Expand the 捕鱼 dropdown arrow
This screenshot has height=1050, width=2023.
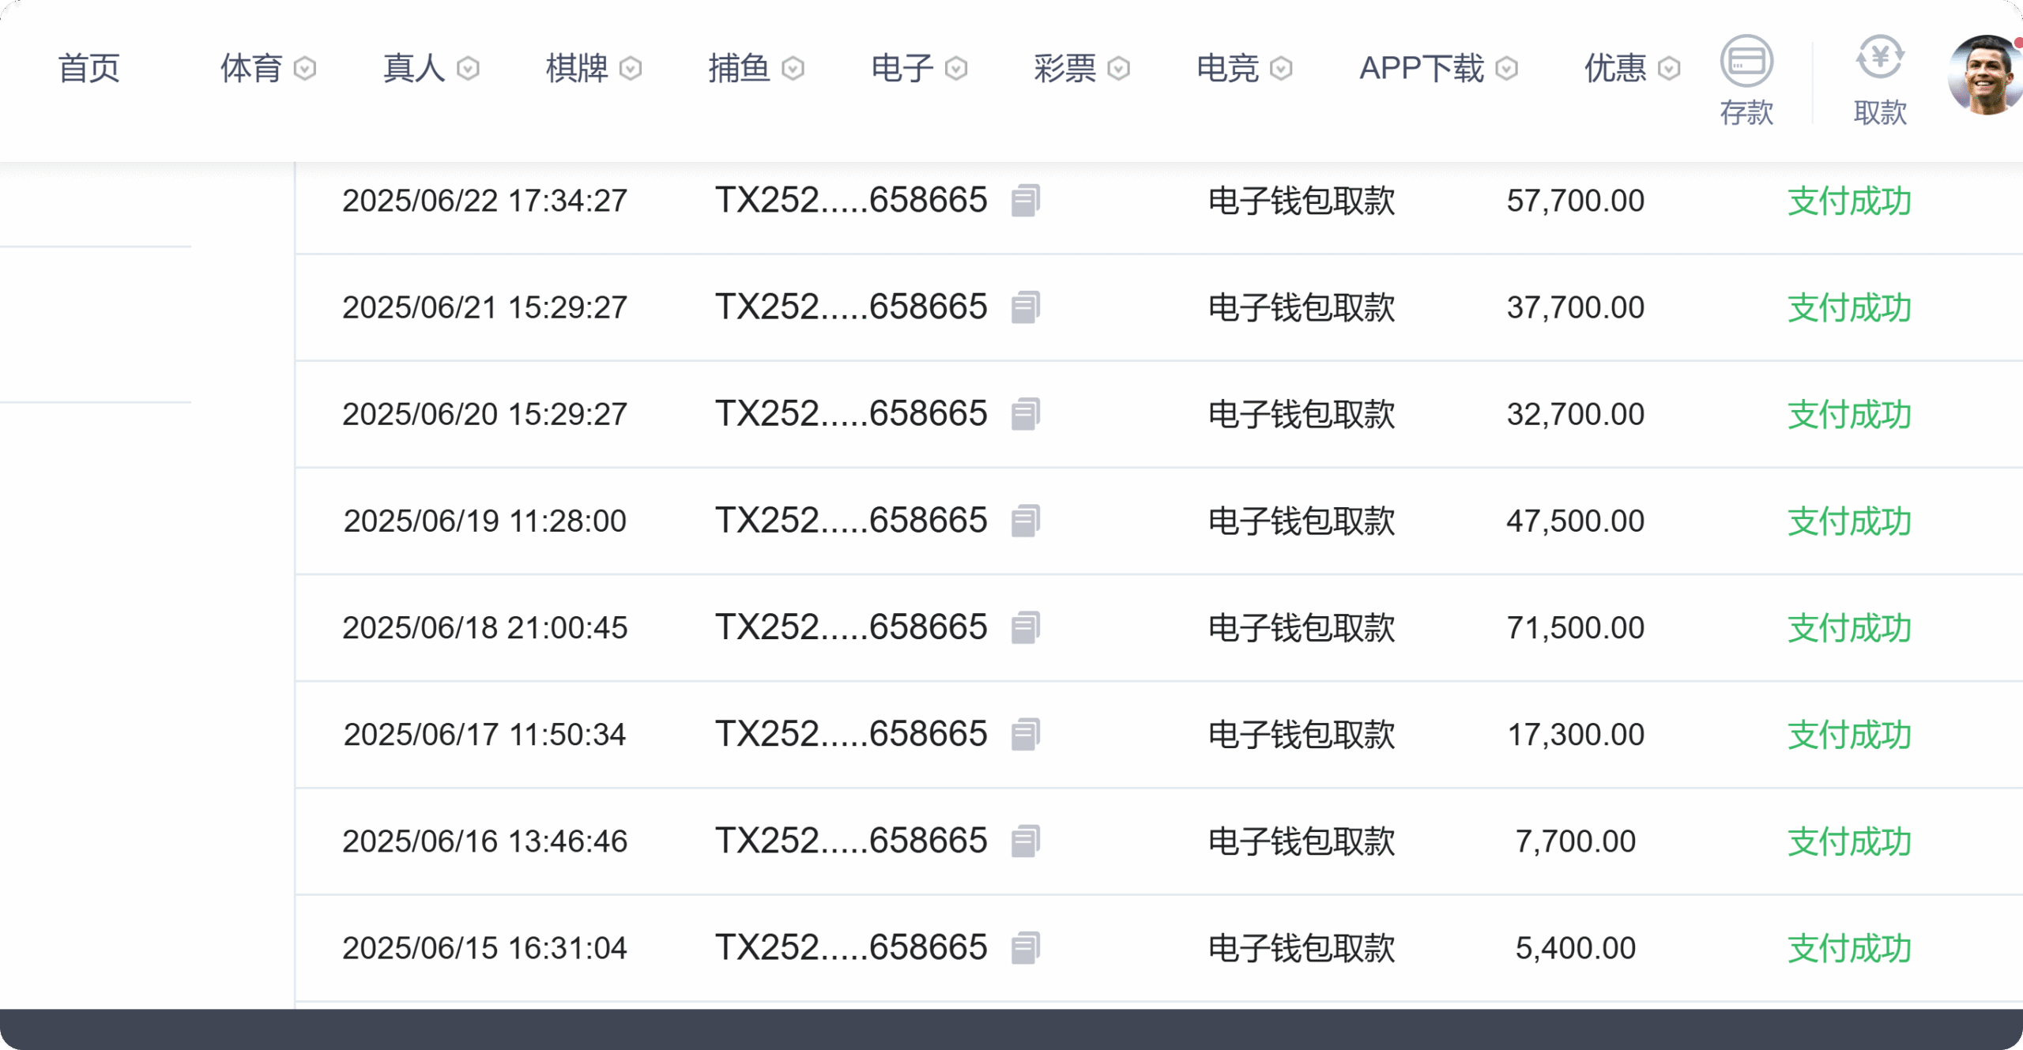pos(793,69)
